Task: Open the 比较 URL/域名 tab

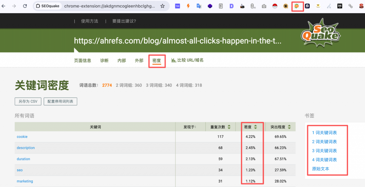Action: 187,60
